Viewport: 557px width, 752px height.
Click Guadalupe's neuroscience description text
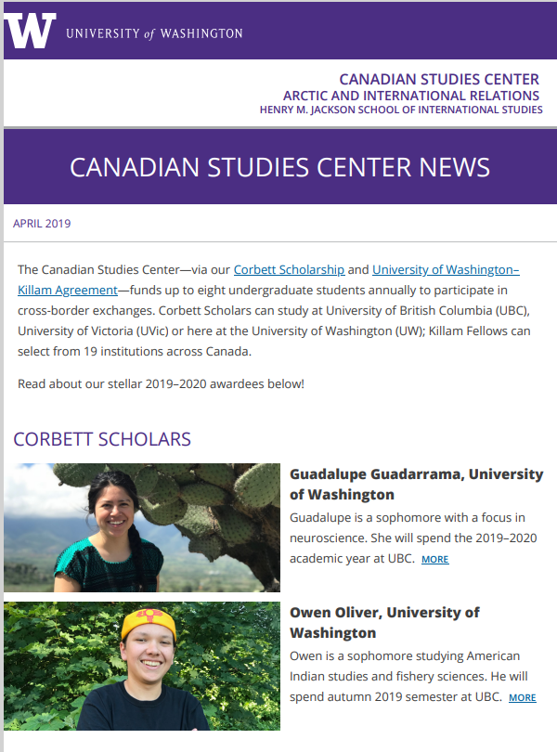(413, 538)
